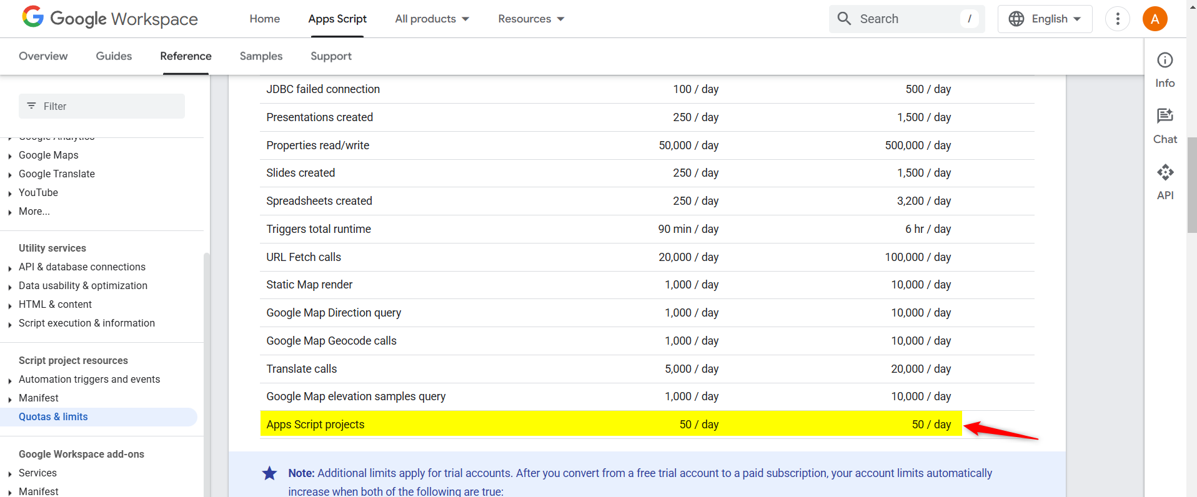Click the Google Map Direction query label
The width and height of the screenshot is (1197, 497).
(334, 313)
